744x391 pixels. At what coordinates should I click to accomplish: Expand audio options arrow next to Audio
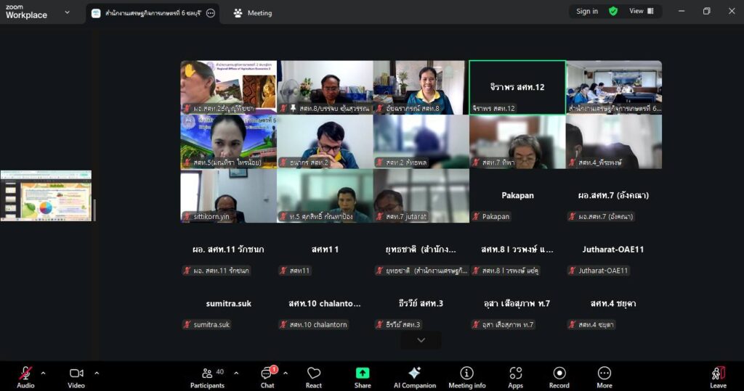(x=43, y=373)
